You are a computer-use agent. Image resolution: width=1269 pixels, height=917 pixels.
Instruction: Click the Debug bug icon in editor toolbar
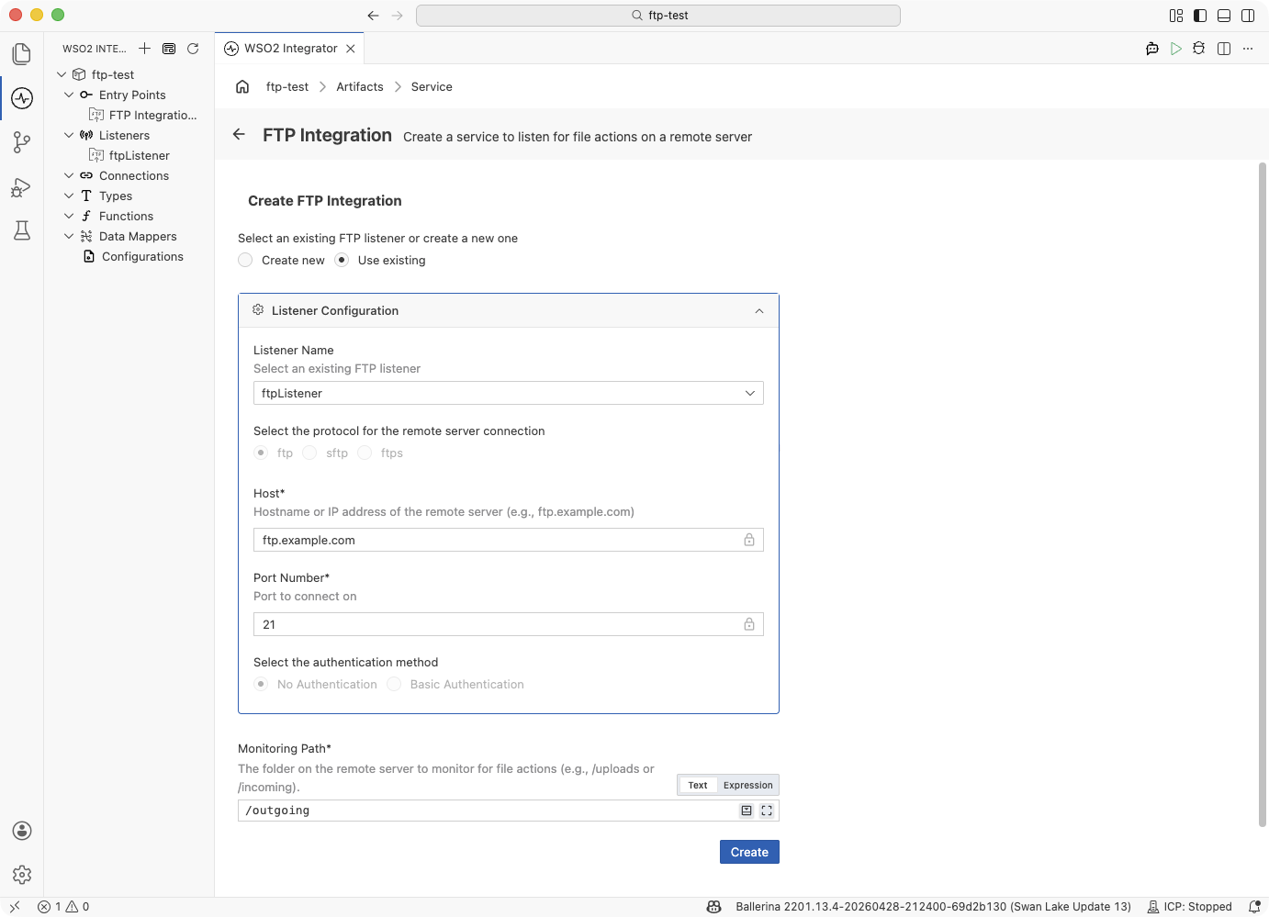coord(1199,49)
